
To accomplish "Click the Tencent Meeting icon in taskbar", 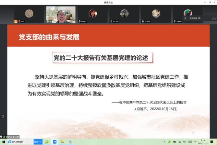I will click(55, 142).
